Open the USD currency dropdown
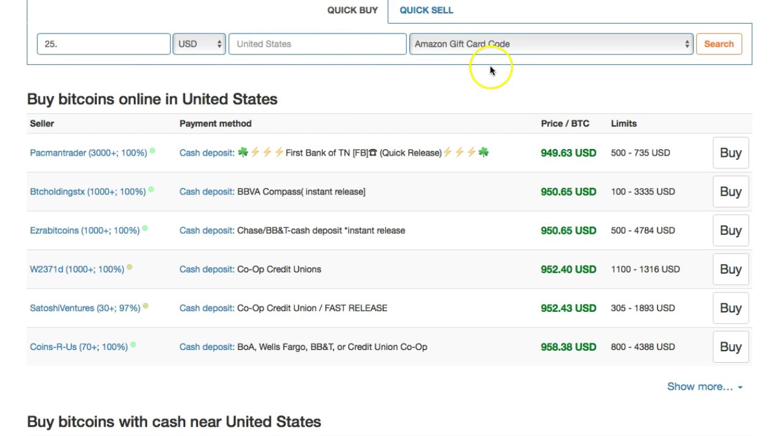The height and width of the screenshot is (436, 775). [x=199, y=44]
